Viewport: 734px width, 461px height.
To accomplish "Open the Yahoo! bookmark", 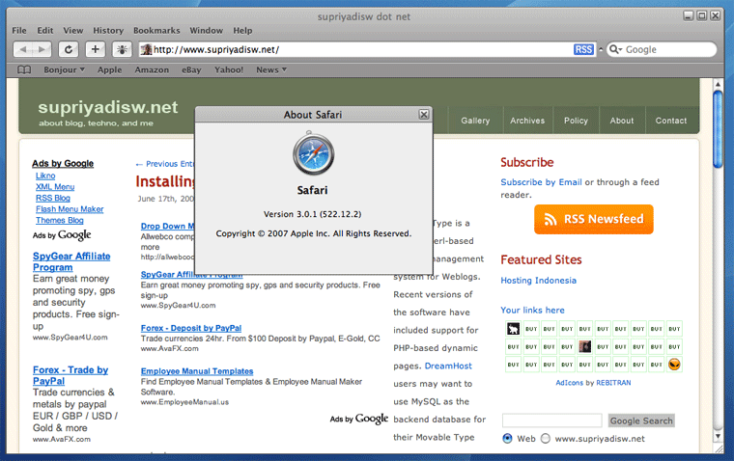I will [x=229, y=69].
